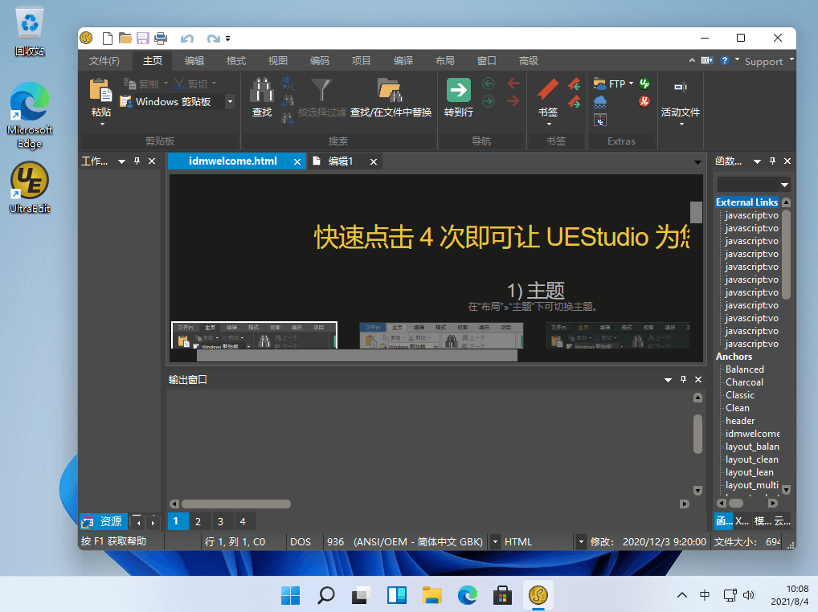Open the FTP dropdown arrow
Screen dimensions: 818x612
[x=631, y=84]
